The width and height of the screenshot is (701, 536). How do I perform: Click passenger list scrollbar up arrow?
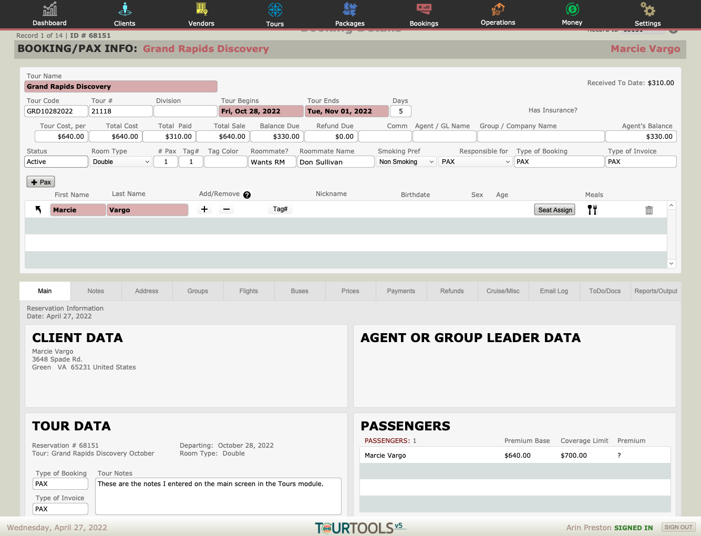(x=672, y=205)
